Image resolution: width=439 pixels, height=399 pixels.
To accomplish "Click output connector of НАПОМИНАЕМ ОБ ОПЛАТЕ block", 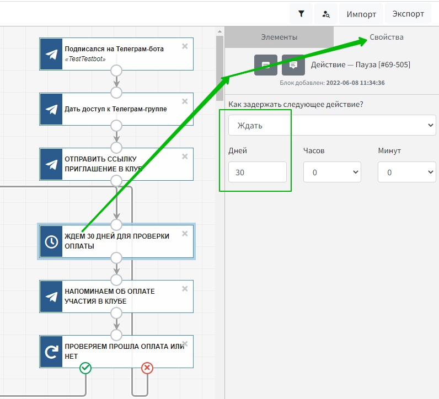I will [116, 313].
